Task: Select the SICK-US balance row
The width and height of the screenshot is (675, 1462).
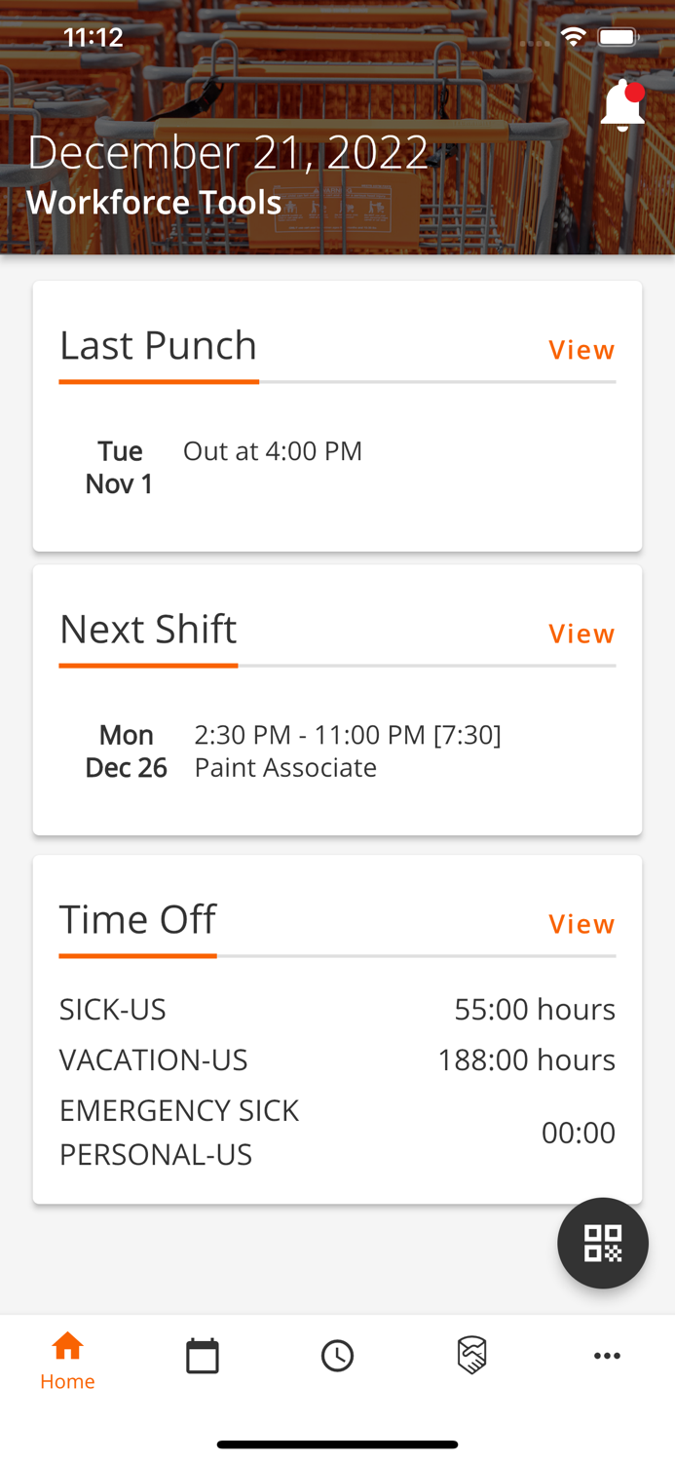Action: pyautogui.click(x=337, y=1009)
